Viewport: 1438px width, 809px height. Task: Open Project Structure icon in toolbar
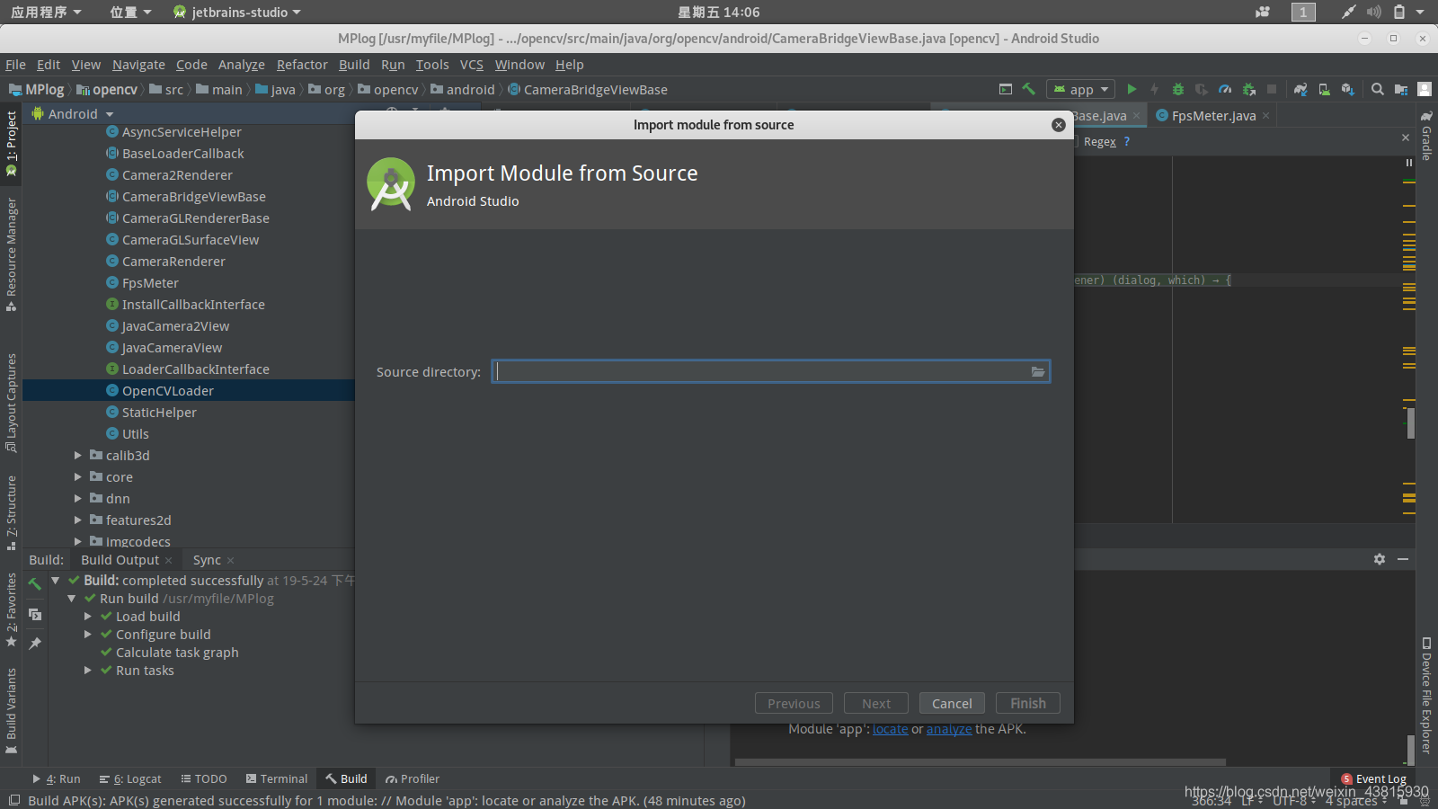[x=1401, y=89]
